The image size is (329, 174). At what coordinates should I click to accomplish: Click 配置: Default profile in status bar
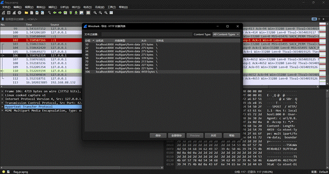click(x=320, y=172)
